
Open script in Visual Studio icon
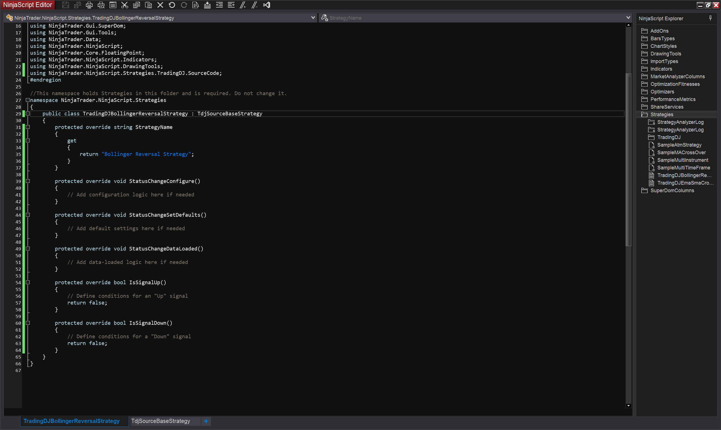click(267, 5)
